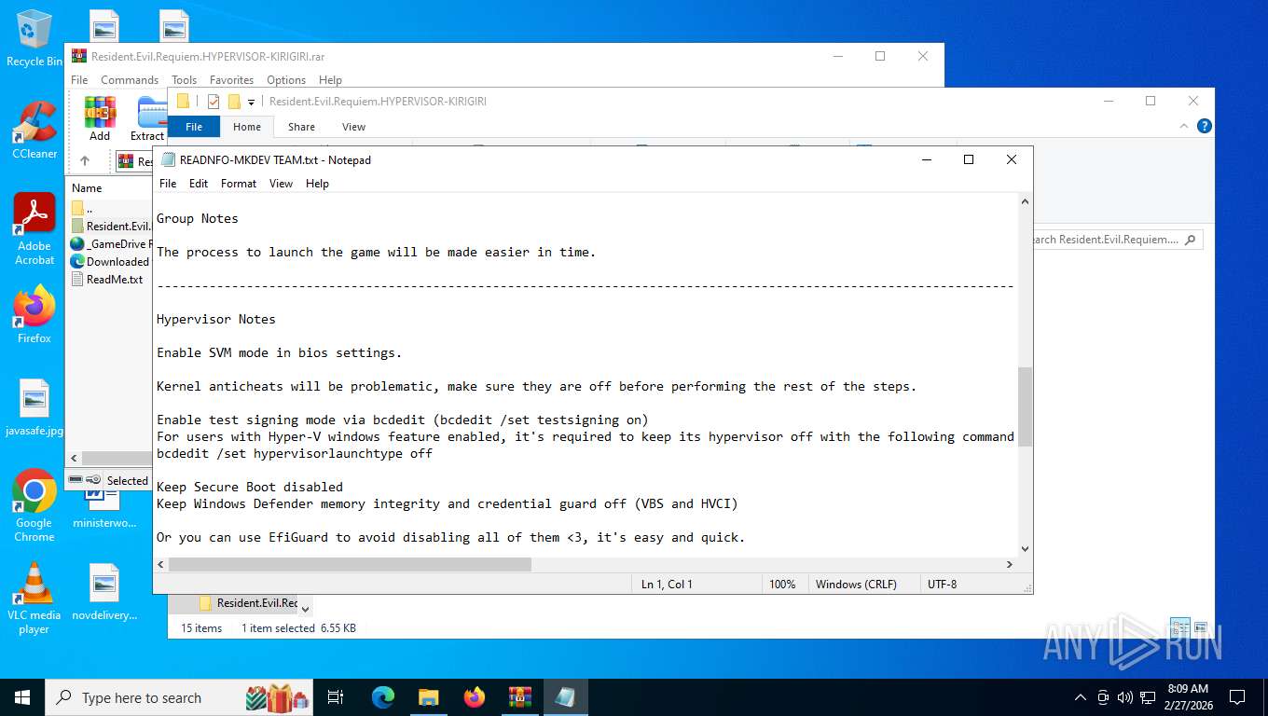Open Adobe Acrobat desktop icon
This screenshot has height=716, width=1268.
coord(34,228)
